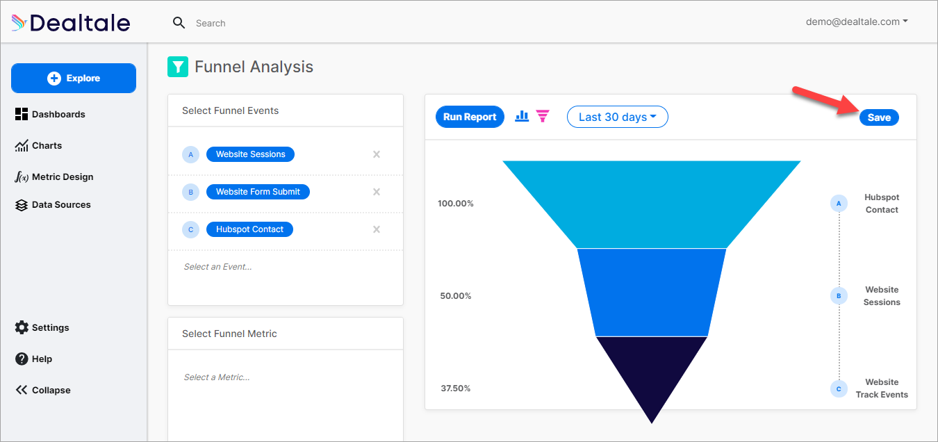
Task: Open Settings from the sidebar
Action: coord(42,327)
